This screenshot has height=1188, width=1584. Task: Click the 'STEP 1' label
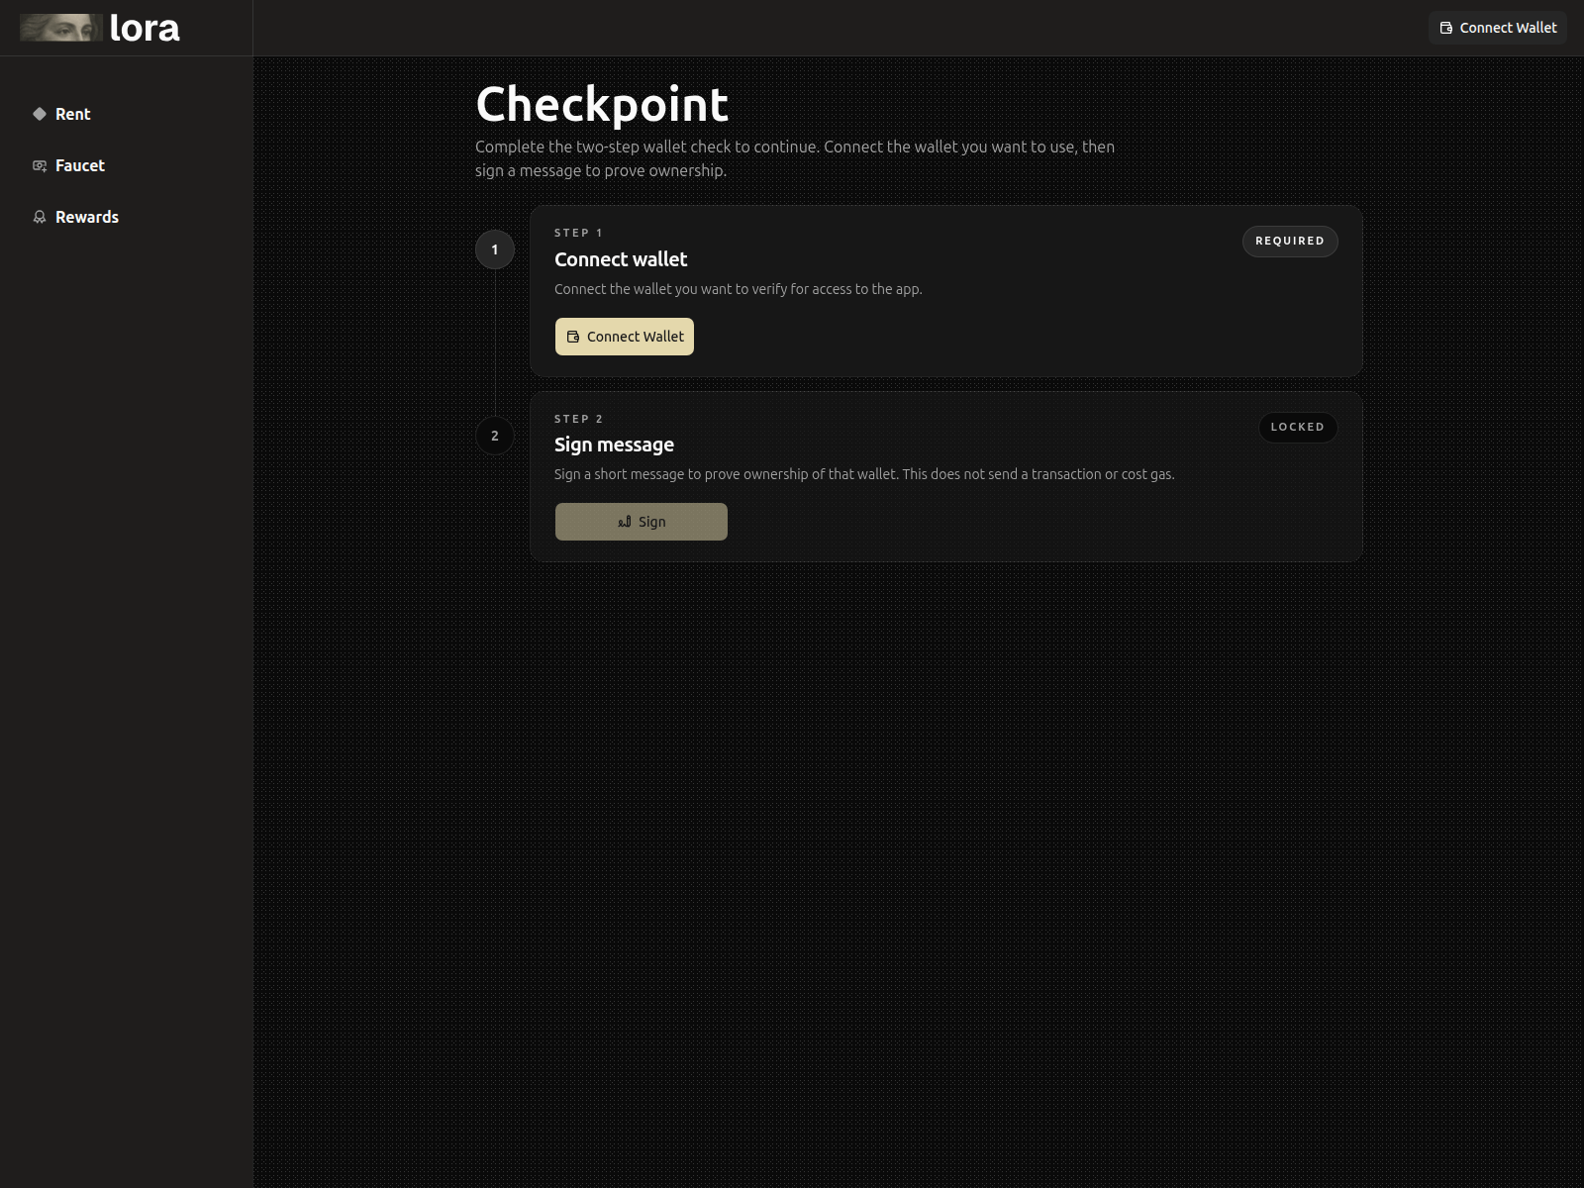578,233
